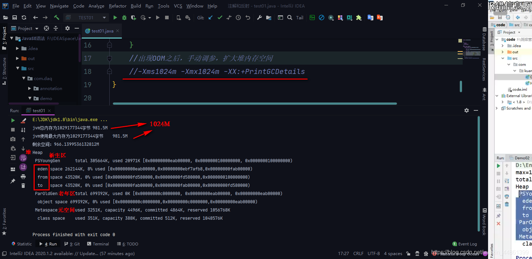This screenshot has height=259, width=532.
Task: Click the editor horizontal scrollbar
Action: click(255, 104)
